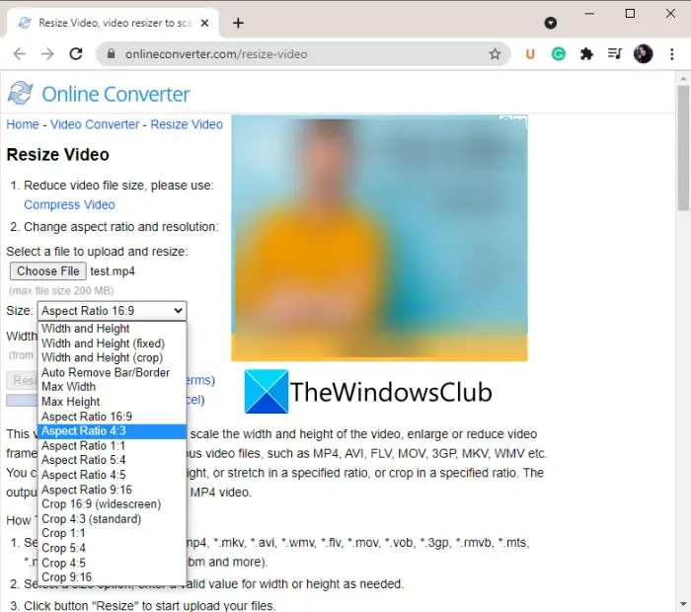Open the Compress Video link
The image size is (691, 612).
point(69,205)
